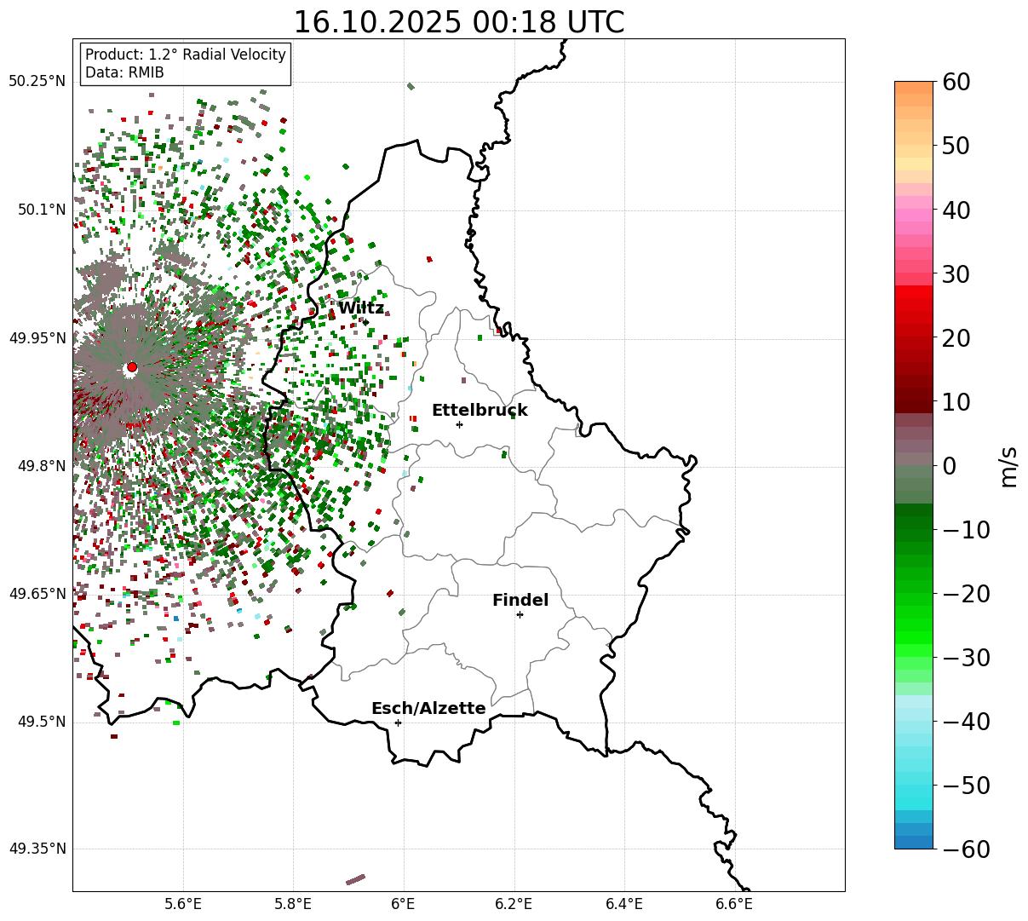Click the Esch/Alzette city label

click(428, 709)
